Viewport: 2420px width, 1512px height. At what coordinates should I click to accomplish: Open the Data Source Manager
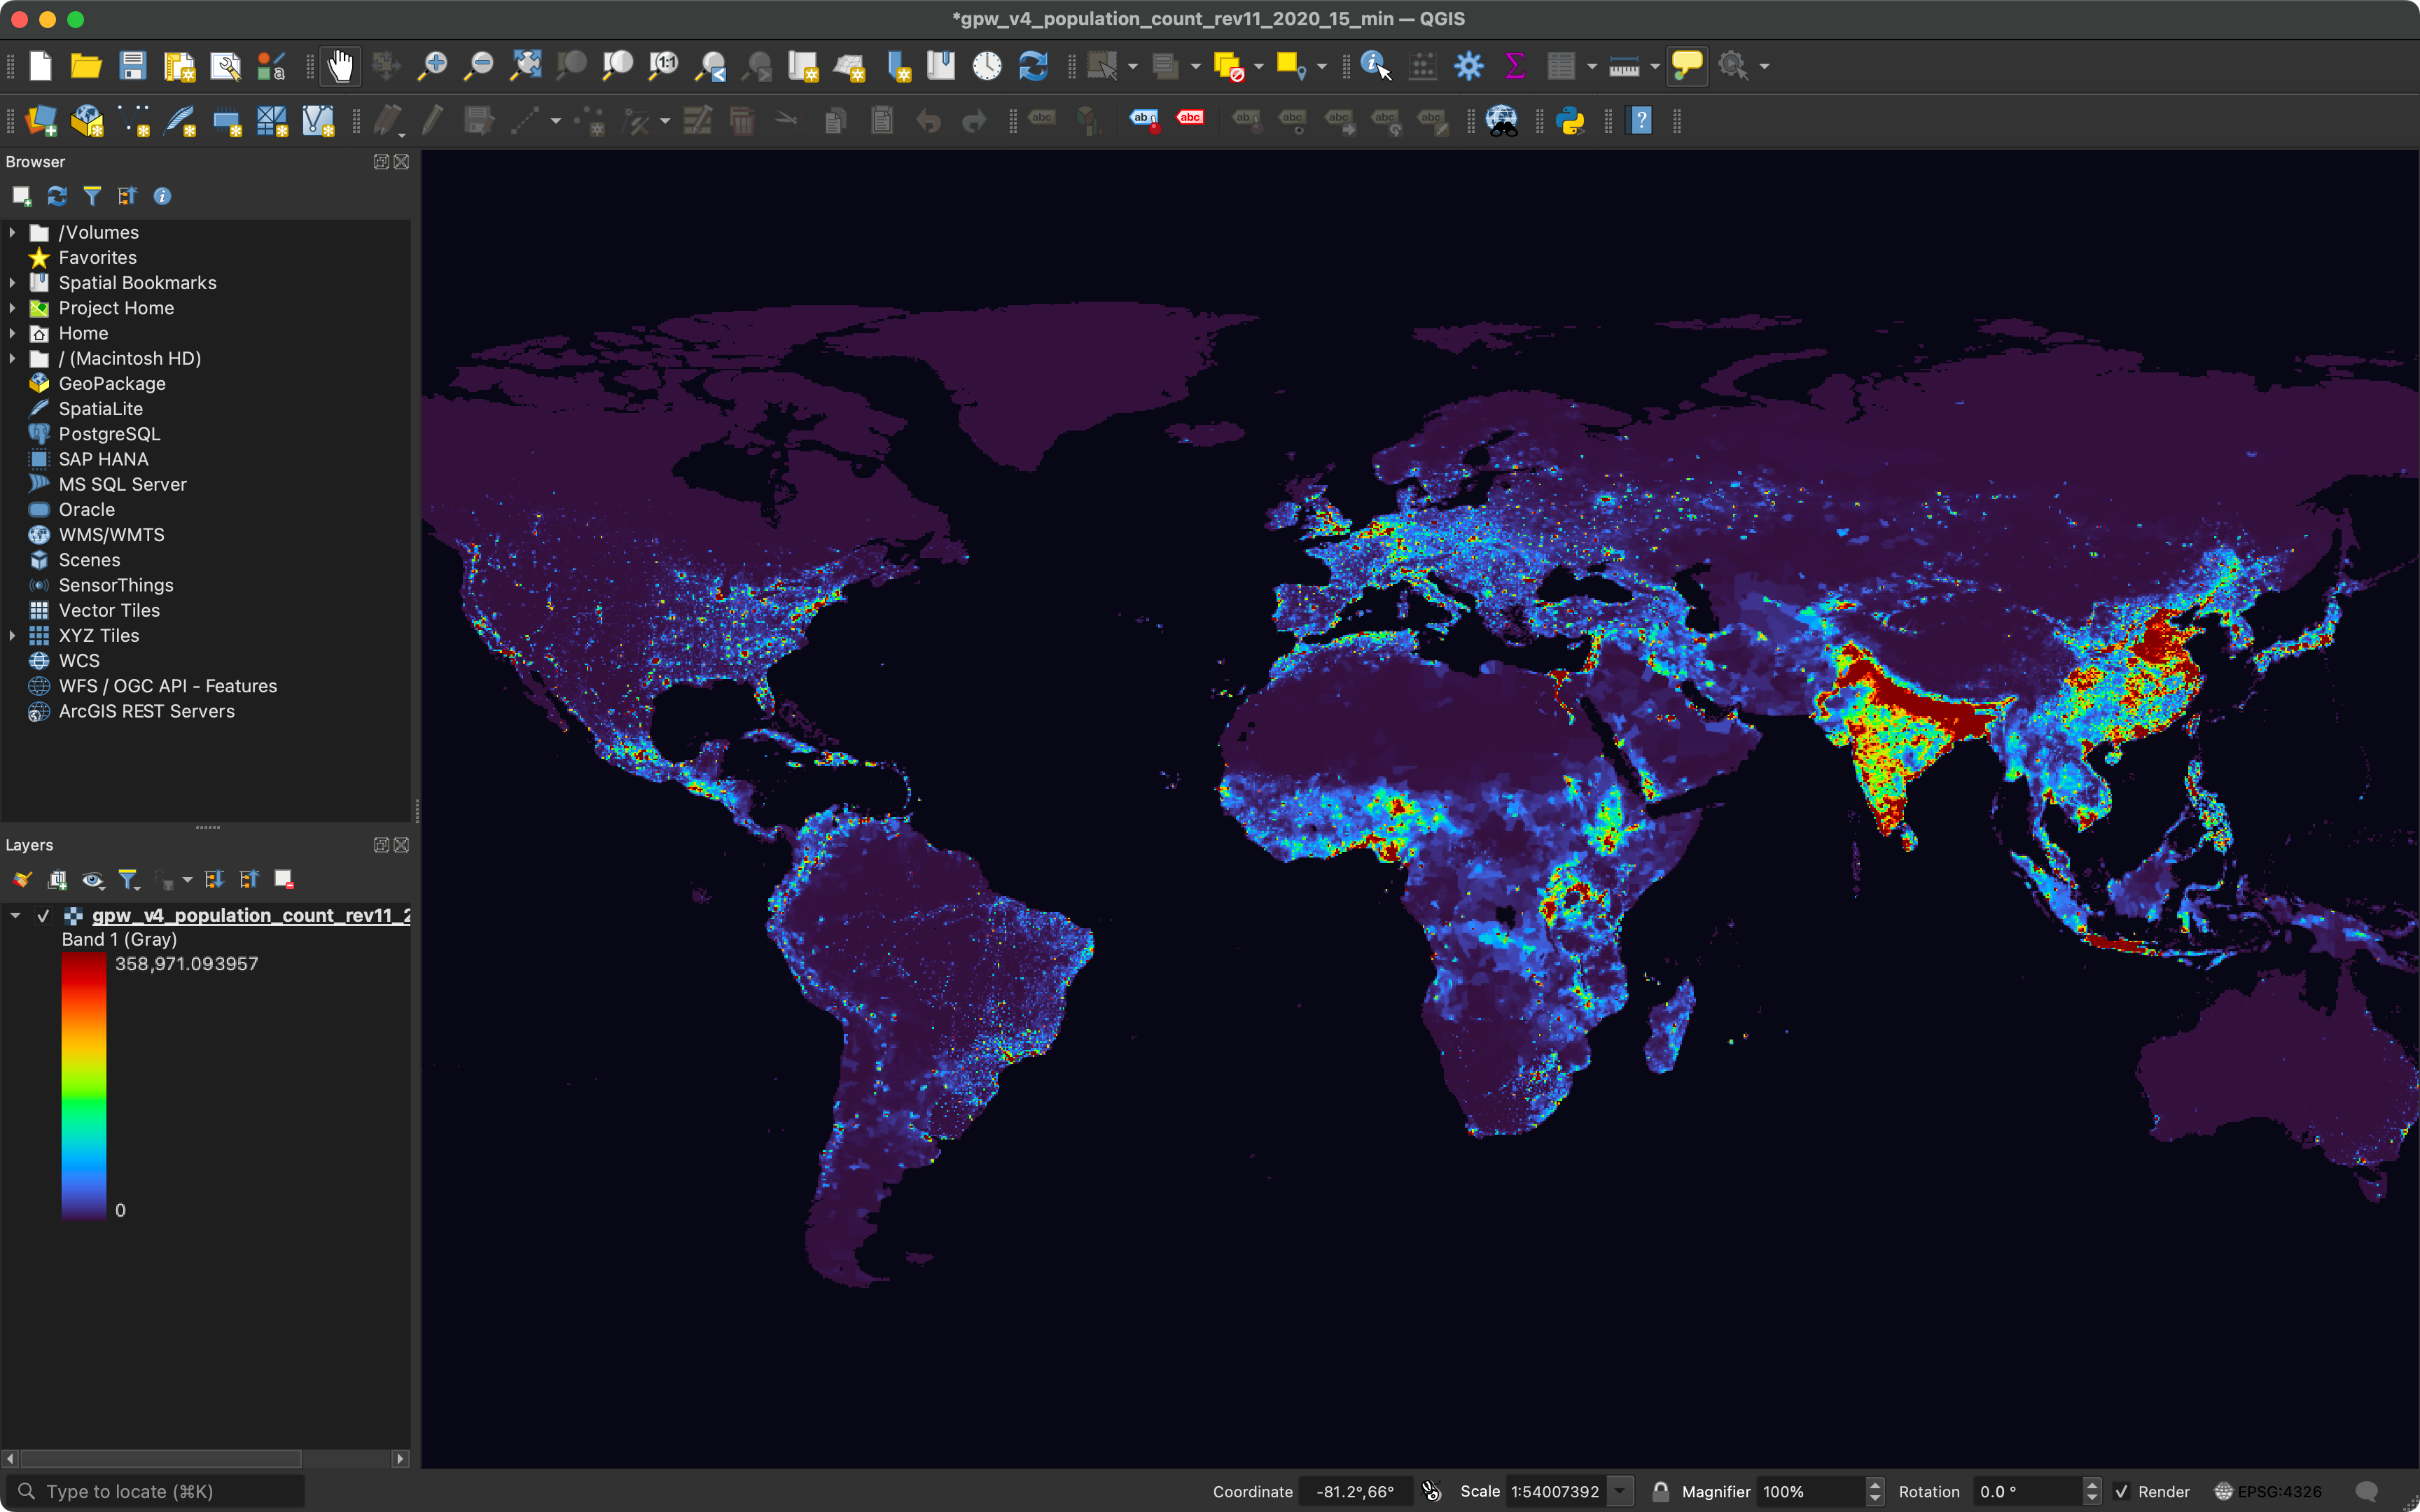(x=40, y=120)
